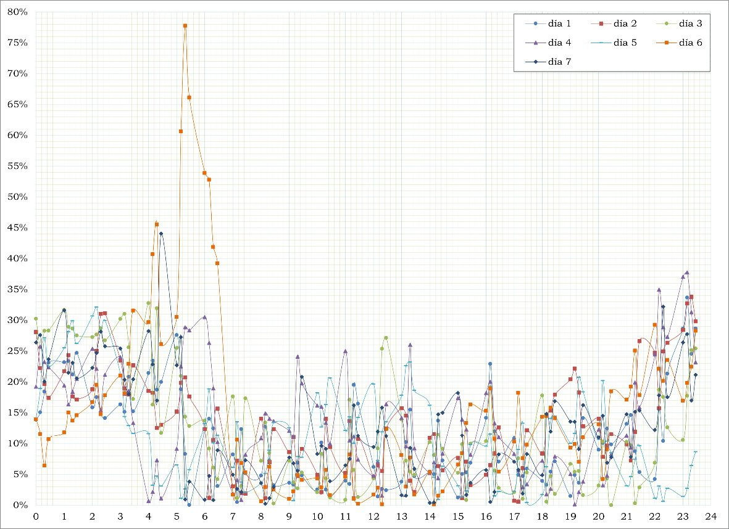729x529 pixels.
Task: Select día 6's point near 46% at hour 4
Action: pyautogui.click(x=157, y=224)
